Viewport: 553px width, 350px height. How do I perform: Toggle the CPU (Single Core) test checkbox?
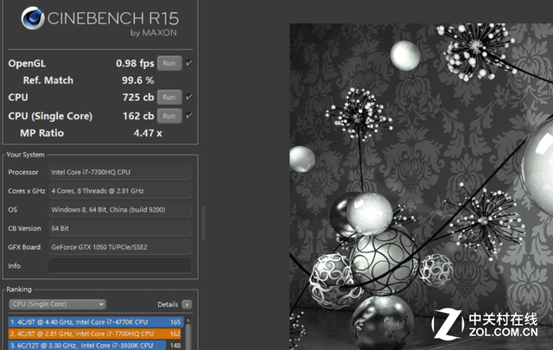189,116
